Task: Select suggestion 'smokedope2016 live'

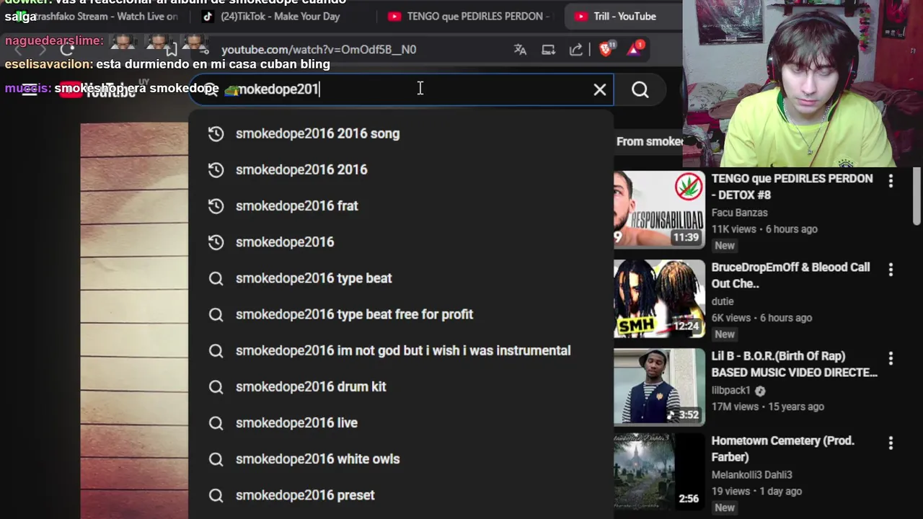Action: [400, 423]
